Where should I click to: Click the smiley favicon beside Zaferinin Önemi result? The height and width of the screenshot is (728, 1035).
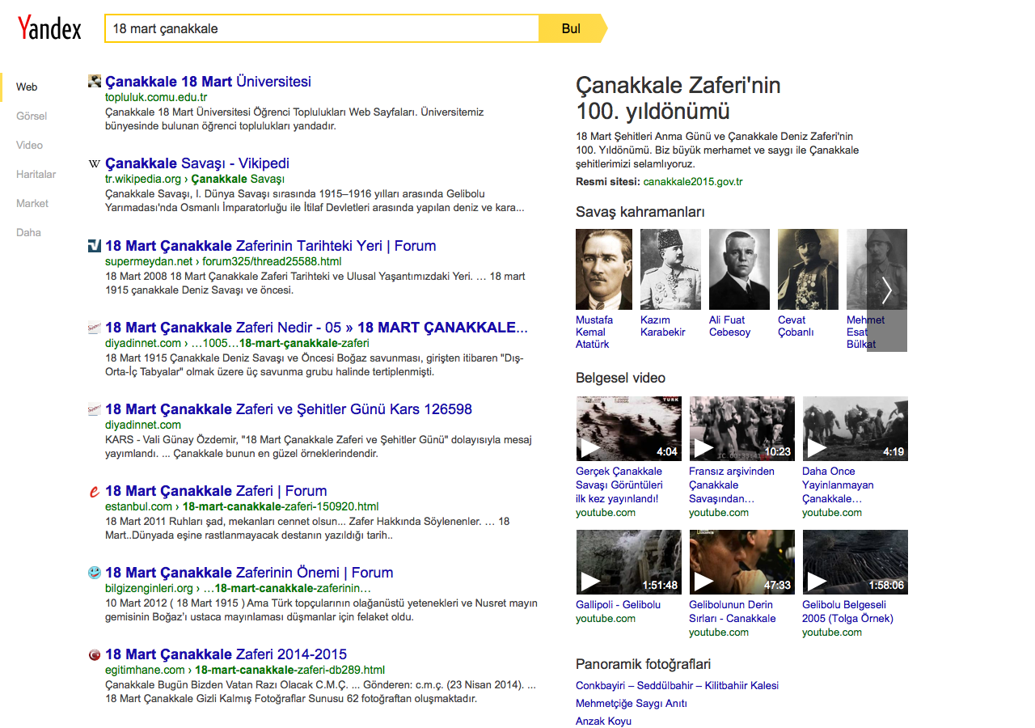[x=95, y=573]
